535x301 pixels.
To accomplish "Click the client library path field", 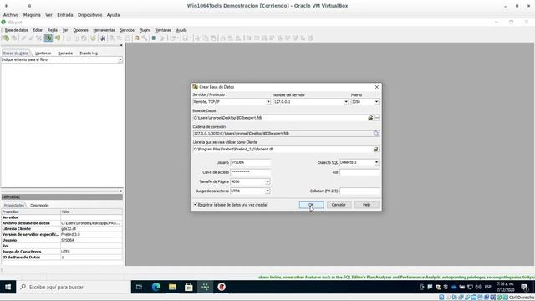I will point(283,150).
